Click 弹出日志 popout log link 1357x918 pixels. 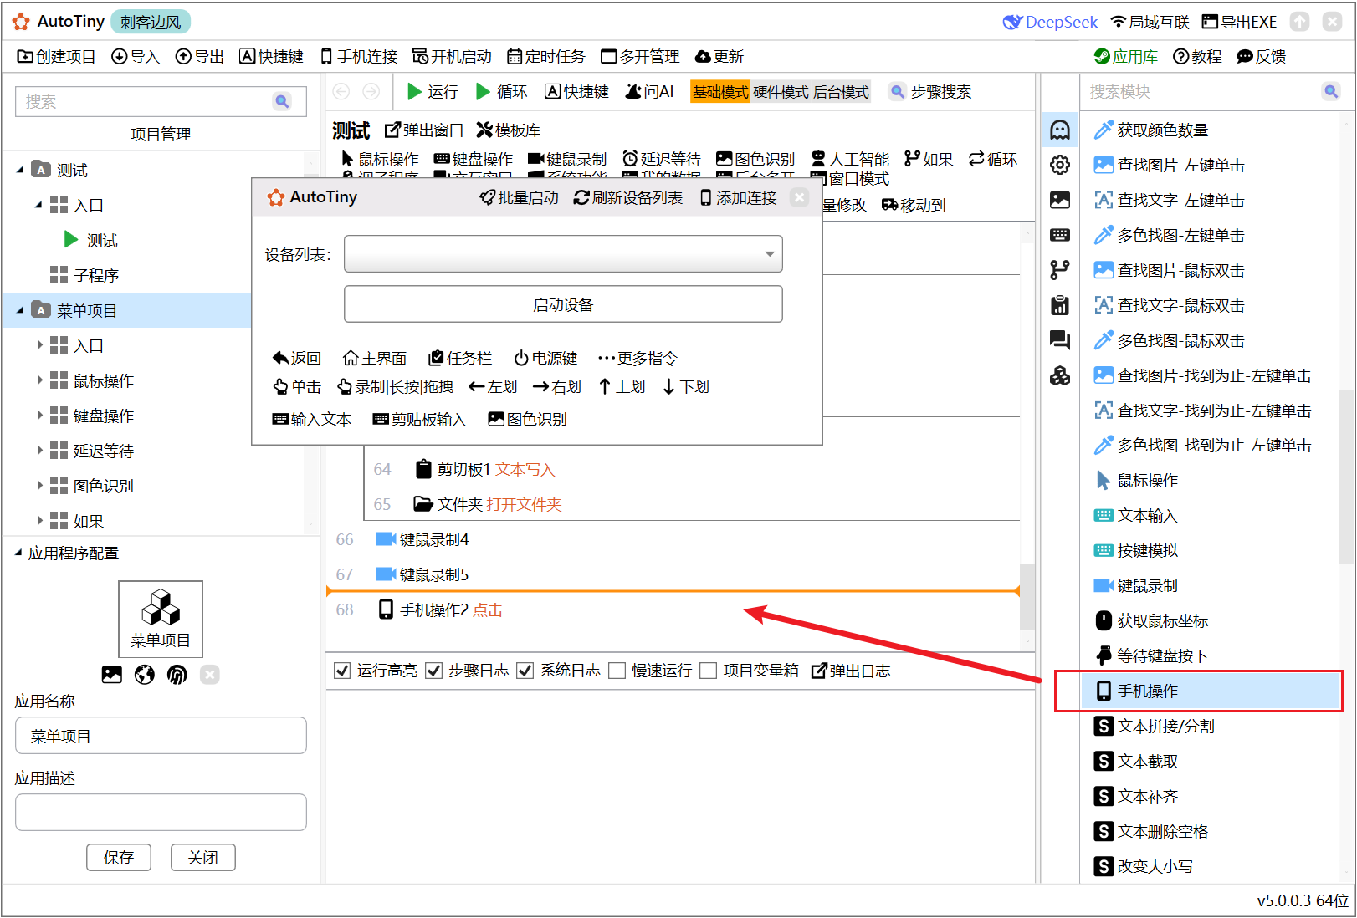click(851, 671)
